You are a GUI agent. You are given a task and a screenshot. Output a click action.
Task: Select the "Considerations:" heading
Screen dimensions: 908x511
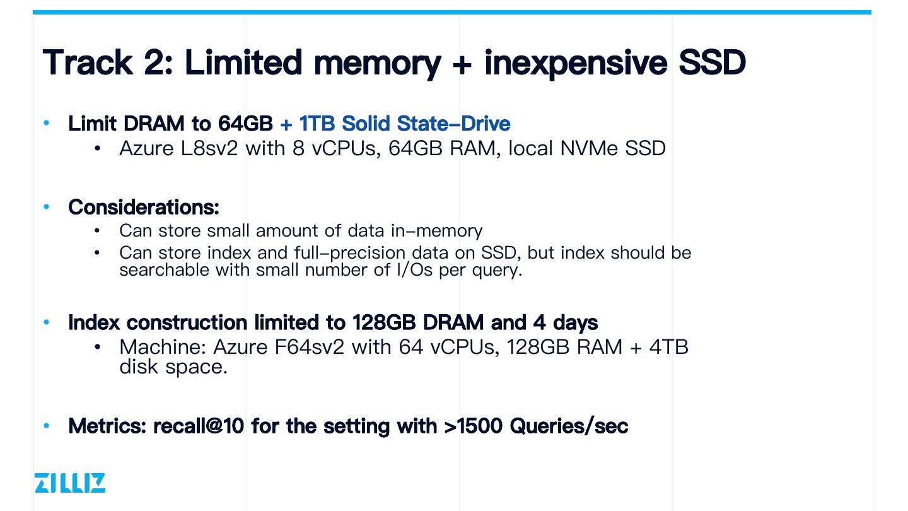(x=144, y=207)
